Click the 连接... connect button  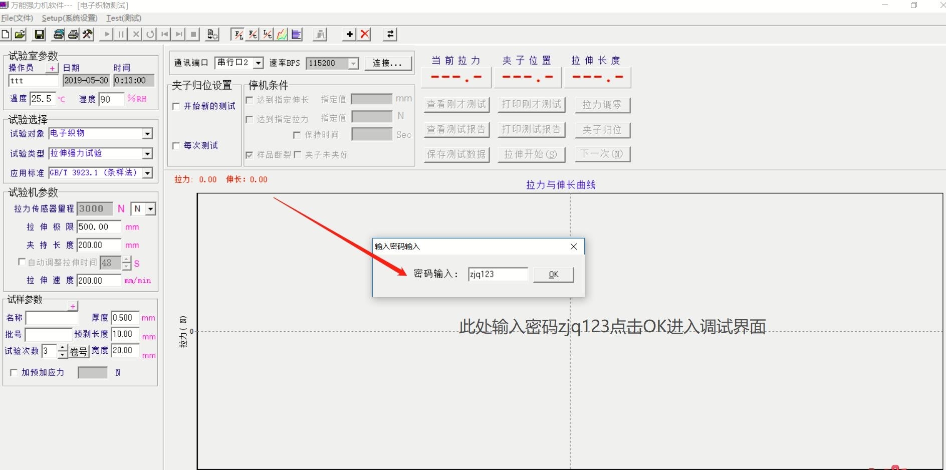coord(387,63)
